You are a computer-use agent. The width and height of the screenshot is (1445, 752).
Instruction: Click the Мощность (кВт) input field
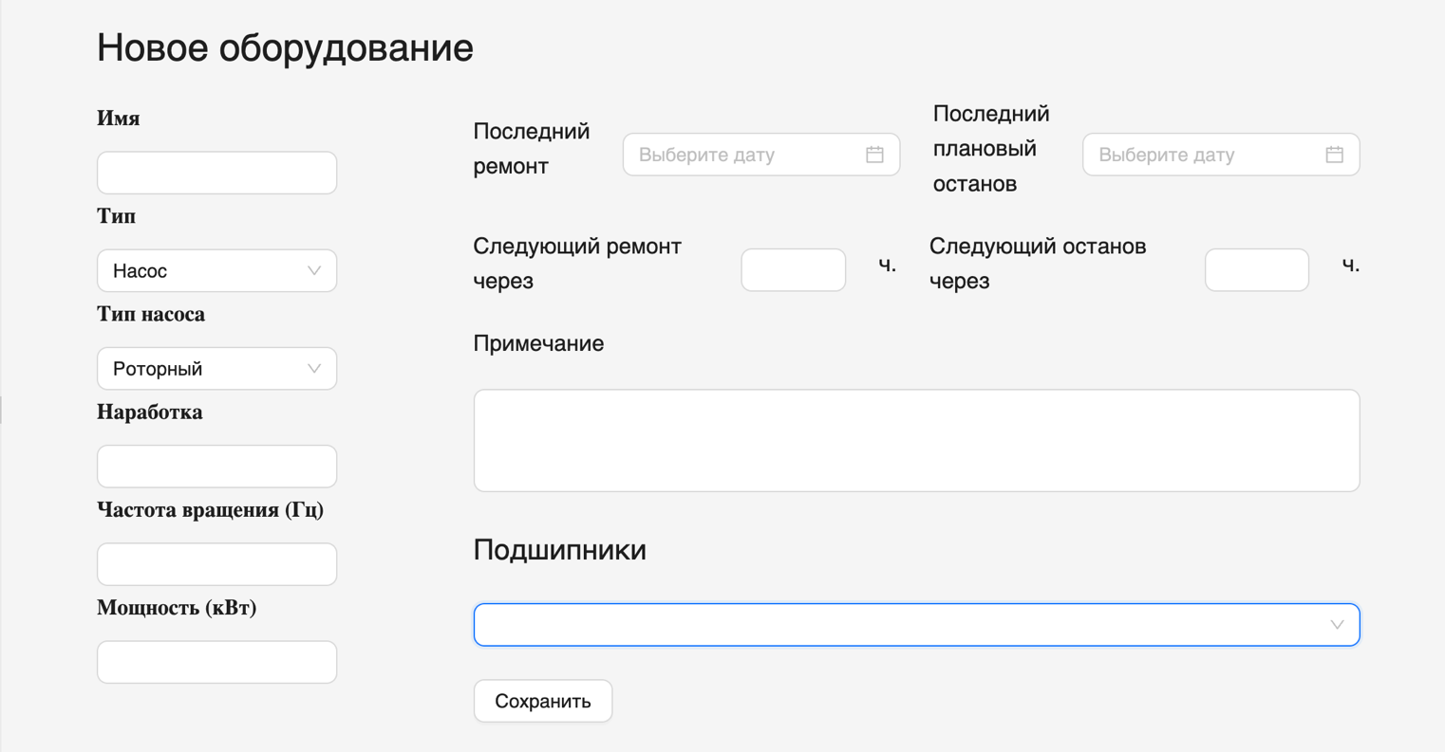[x=216, y=661]
